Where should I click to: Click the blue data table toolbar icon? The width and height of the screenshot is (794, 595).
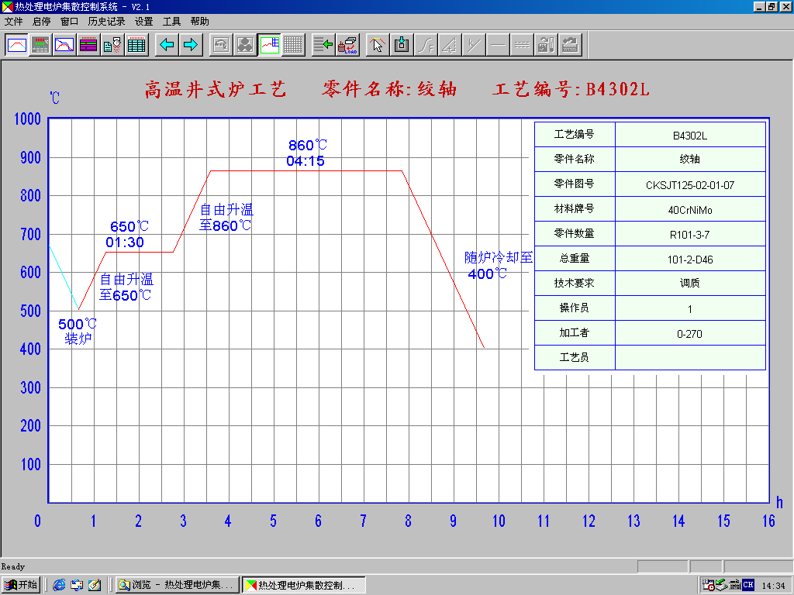click(x=137, y=45)
